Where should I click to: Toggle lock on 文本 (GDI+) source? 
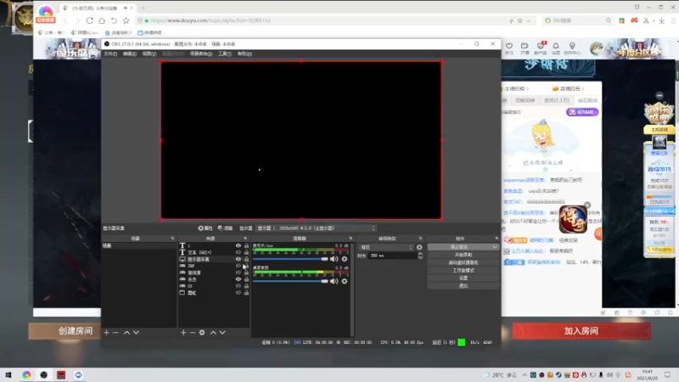pyautogui.click(x=246, y=252)
